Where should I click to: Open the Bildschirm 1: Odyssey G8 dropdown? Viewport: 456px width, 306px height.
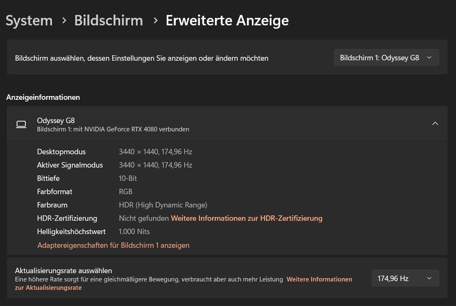tap(386, 58)
